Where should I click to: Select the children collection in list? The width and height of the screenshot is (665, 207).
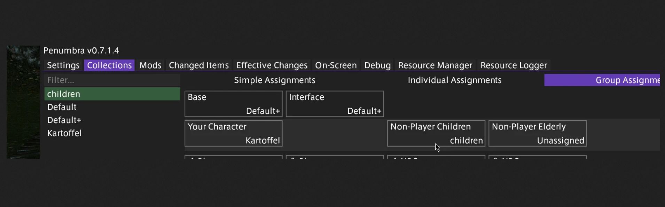(x=112, y=94)
